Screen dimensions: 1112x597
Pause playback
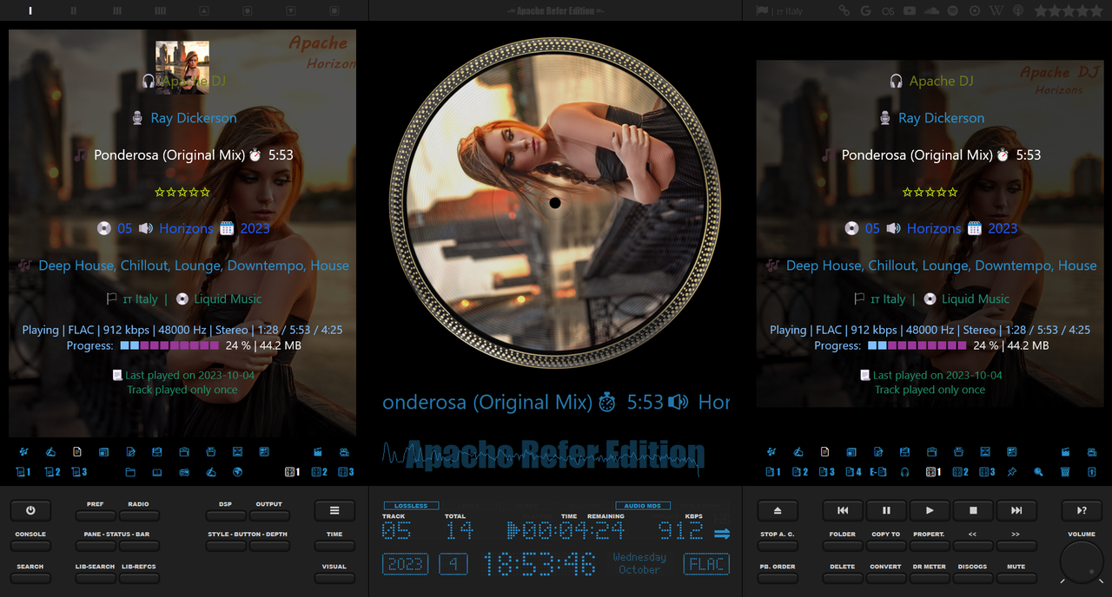point(886,511)
